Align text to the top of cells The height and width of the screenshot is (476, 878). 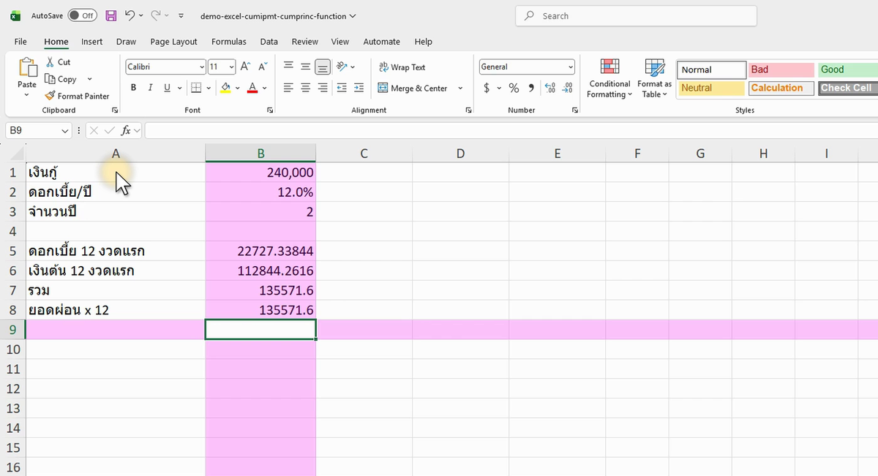point(288,67)
